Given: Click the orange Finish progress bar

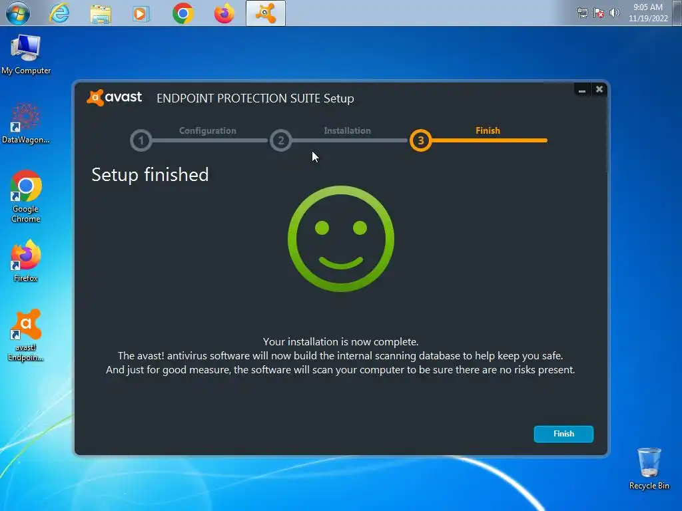Looking at the screenshot, I should tap(490, 140).
